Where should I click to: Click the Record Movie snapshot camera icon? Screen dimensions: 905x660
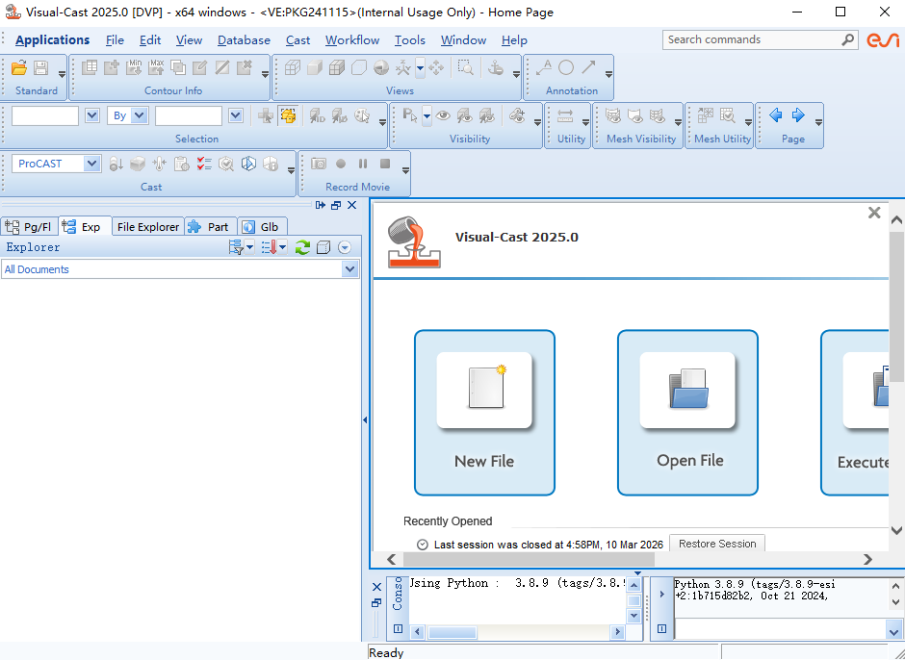[318, 164]
